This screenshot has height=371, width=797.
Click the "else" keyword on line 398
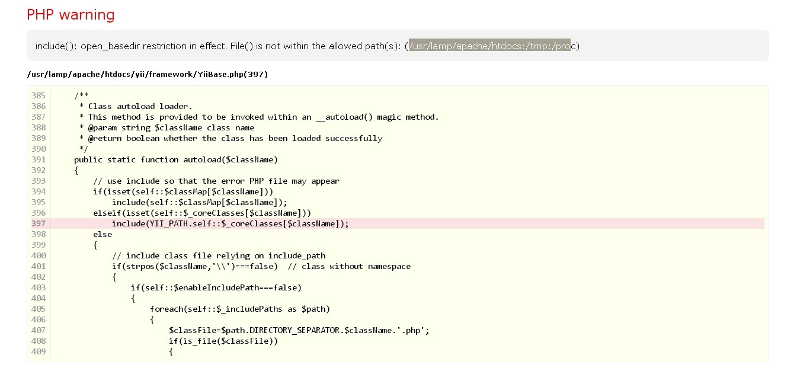click(103, 234)
